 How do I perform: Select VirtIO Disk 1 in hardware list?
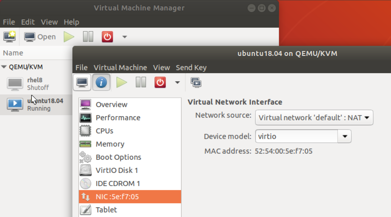(x=130, y=170)
